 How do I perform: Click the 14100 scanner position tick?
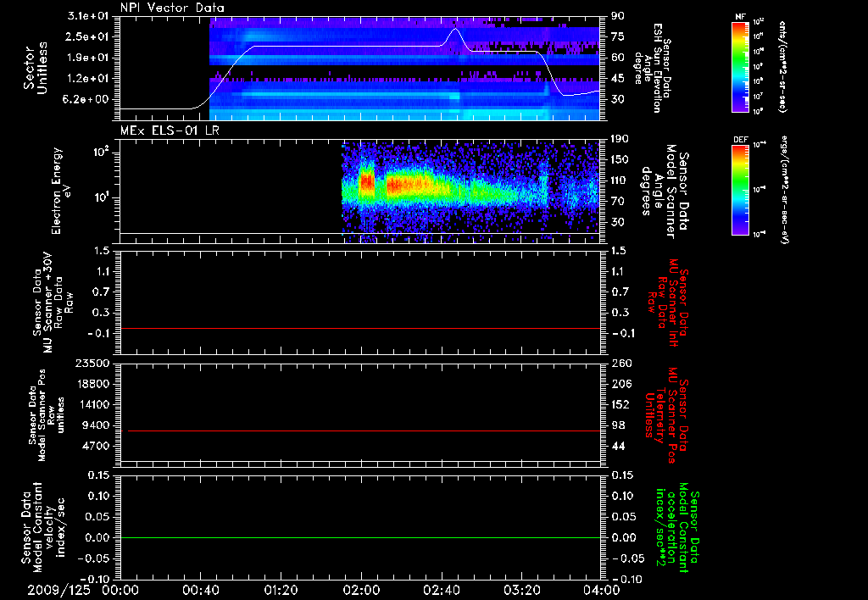pos(95,404)
